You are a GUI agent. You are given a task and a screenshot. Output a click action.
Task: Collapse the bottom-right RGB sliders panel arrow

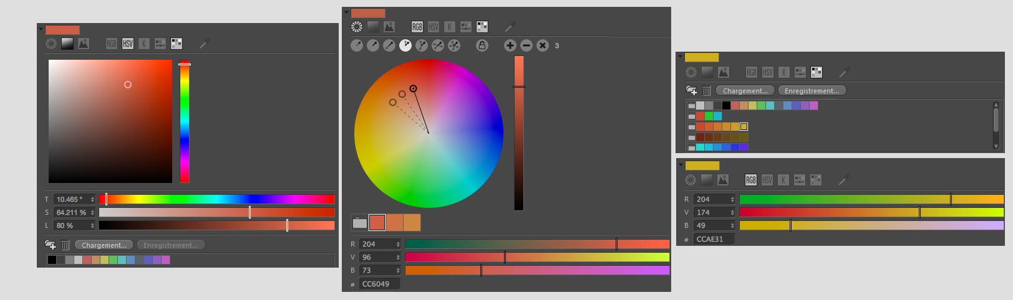681,166
